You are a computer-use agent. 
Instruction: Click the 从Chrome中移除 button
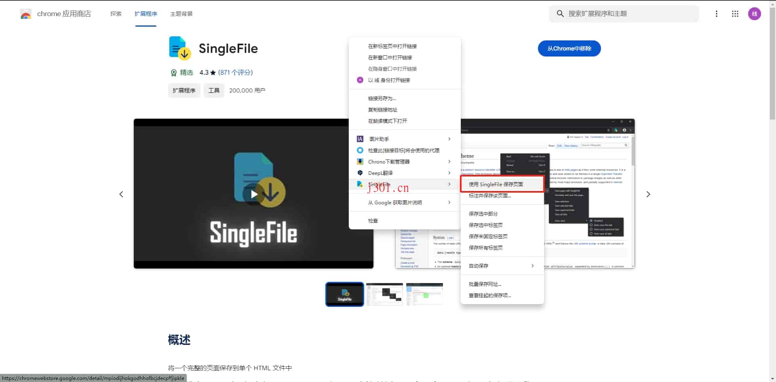[x=569, y=48]
